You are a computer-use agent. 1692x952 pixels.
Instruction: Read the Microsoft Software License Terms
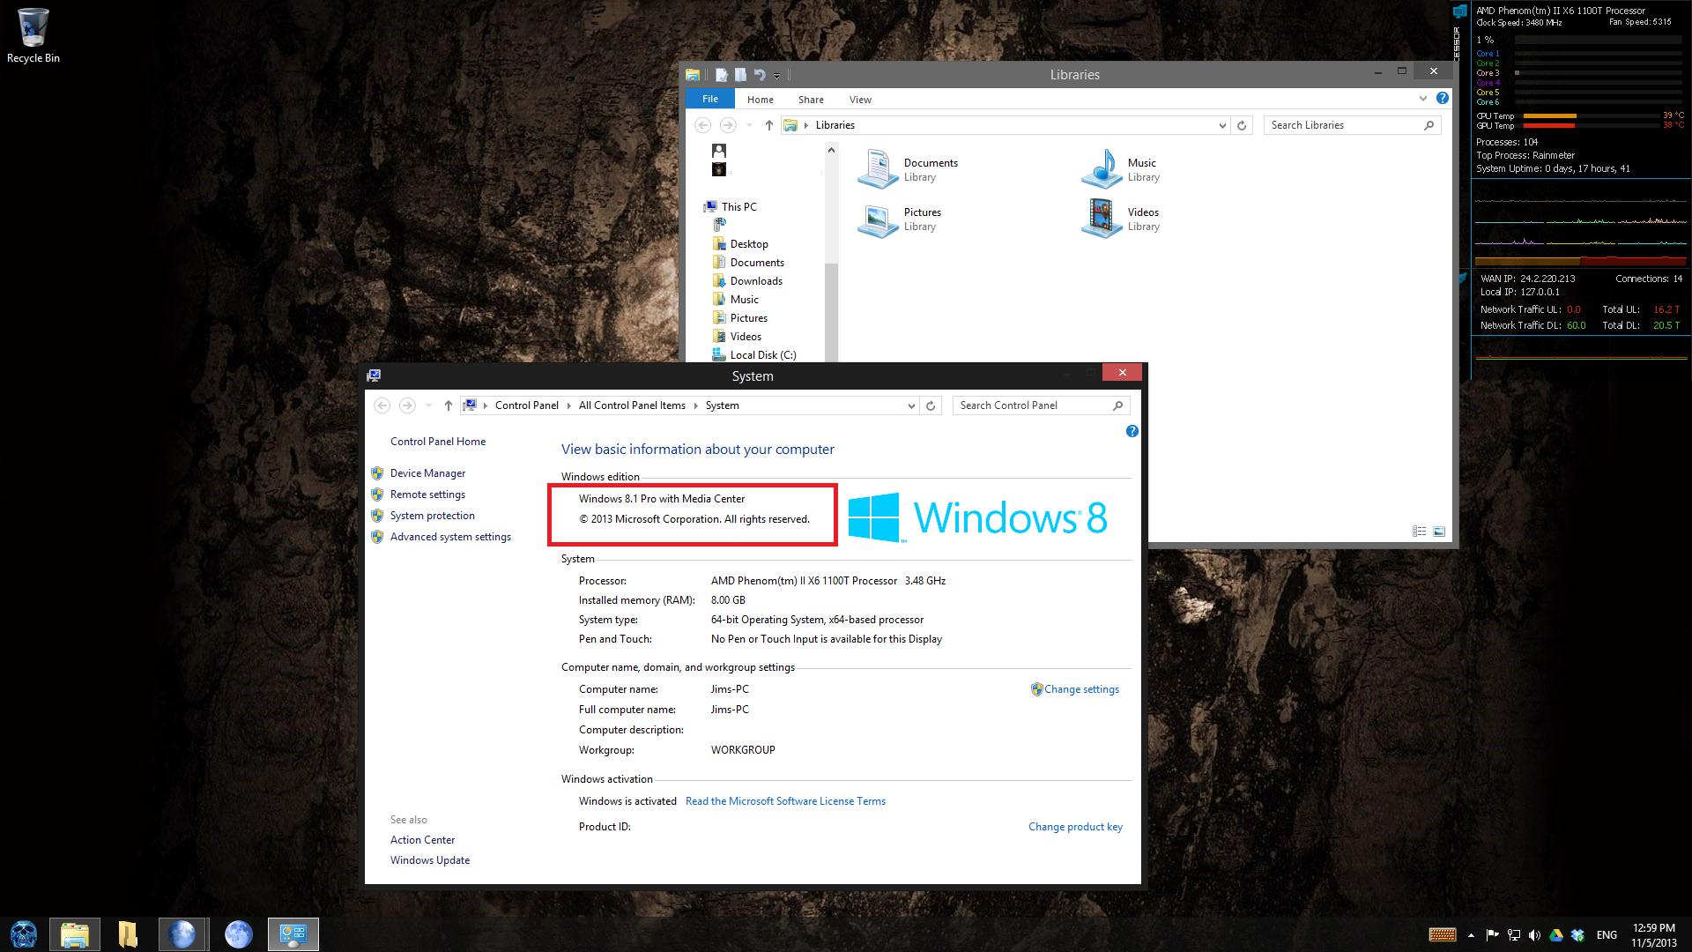point(785,801)
